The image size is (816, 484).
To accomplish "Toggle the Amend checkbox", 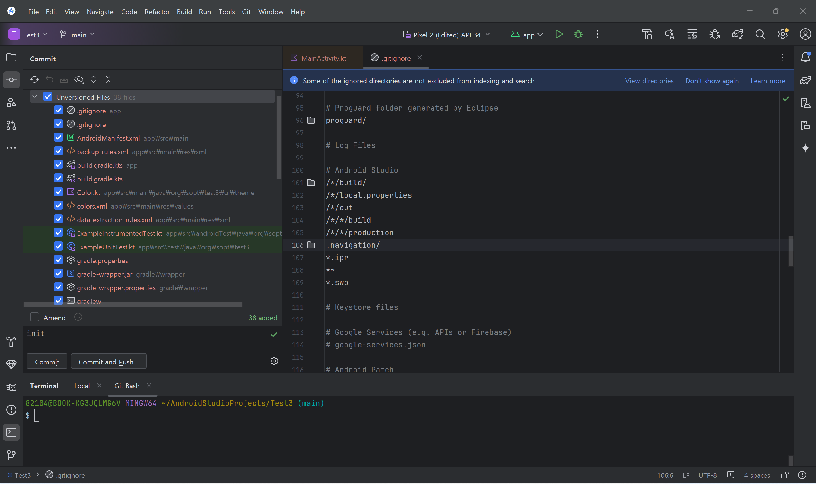I will 35,317.
